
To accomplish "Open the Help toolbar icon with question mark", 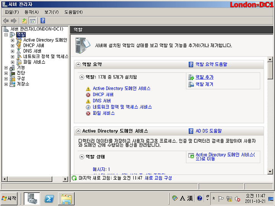I will (43, 21).
